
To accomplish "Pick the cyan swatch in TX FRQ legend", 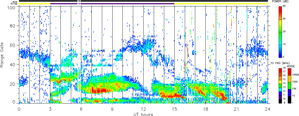I will click(x=280, y=90).
